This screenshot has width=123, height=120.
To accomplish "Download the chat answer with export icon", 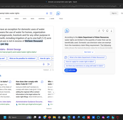I will pos(111,31).
